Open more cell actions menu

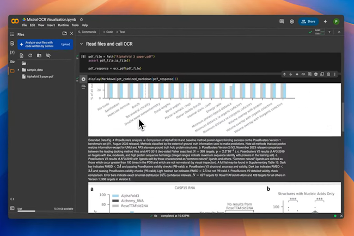[335, 74]
